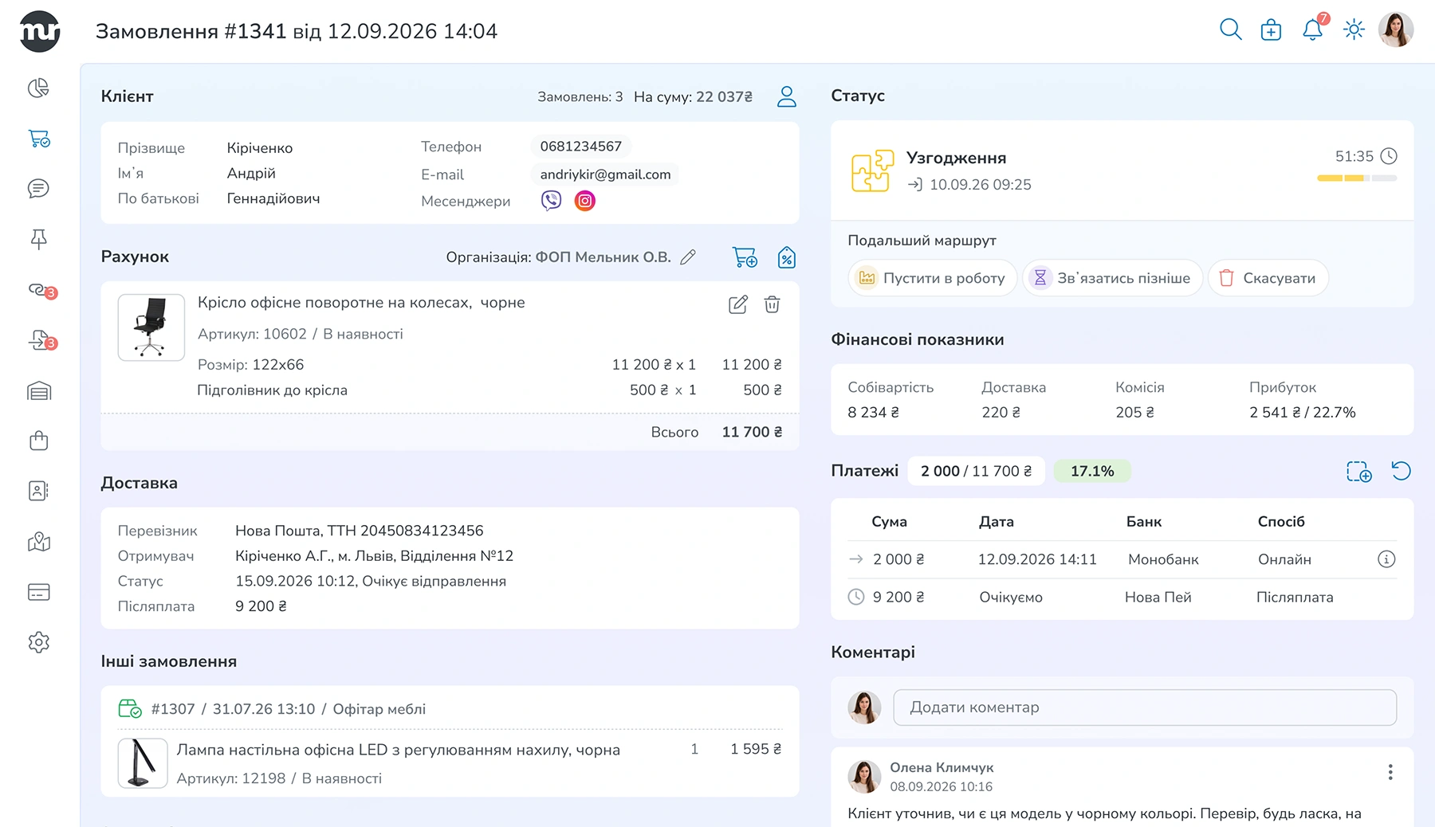Open map location sidebar icon
Viewport: 1435px width, 827px height.
(38, 542)
